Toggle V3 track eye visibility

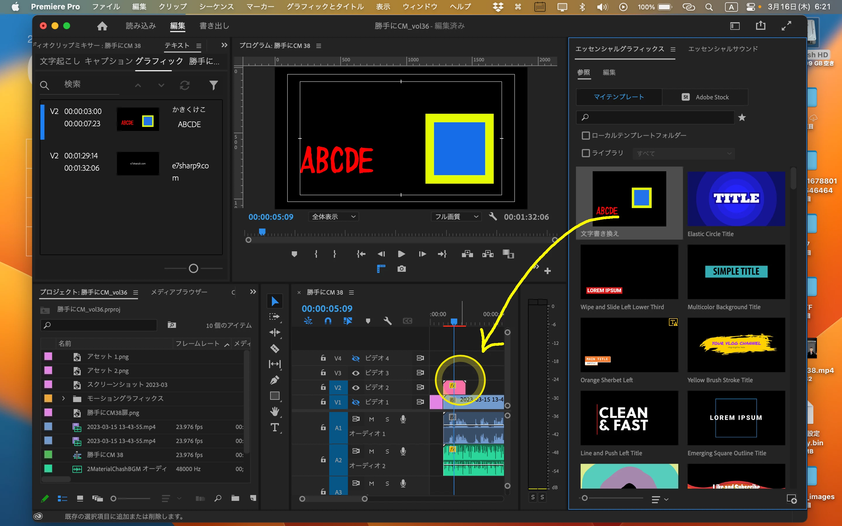pos(356,373)
